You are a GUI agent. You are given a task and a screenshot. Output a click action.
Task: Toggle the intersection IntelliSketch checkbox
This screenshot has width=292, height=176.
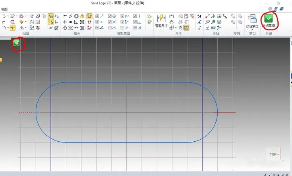pos(109,22)
